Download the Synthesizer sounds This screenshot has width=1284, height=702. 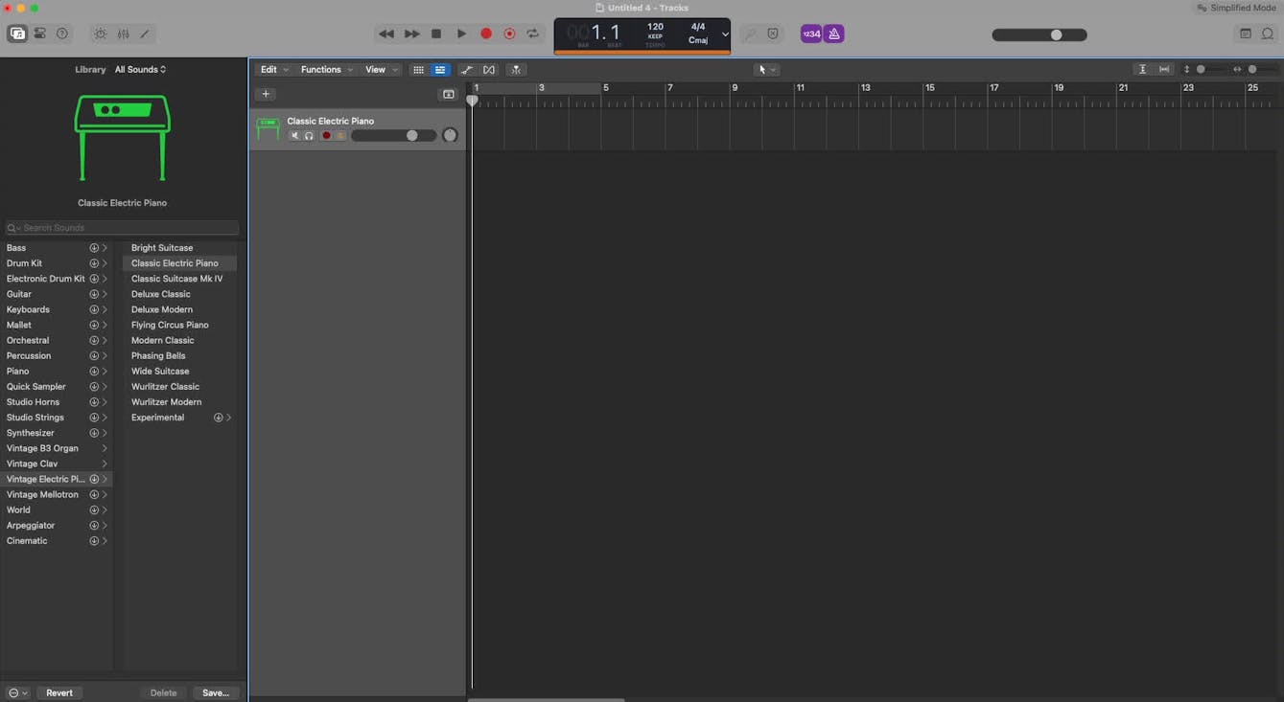tap(94, 433)
